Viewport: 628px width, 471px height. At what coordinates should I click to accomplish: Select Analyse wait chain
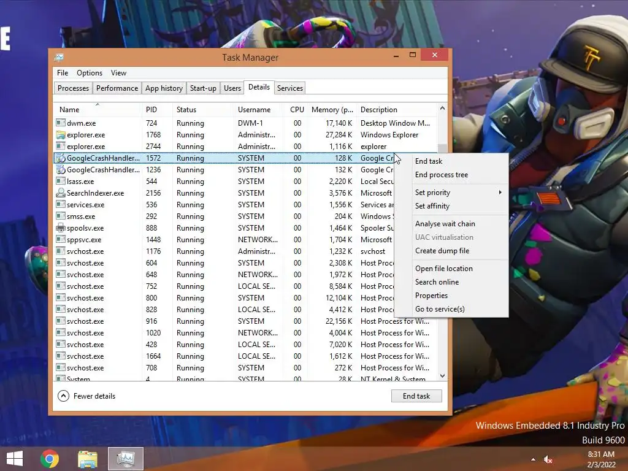tap(445, 224)
